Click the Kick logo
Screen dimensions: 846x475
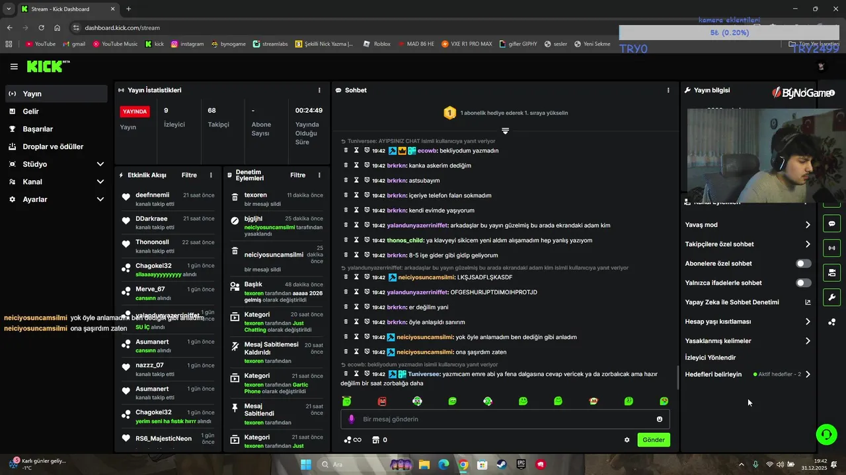[x=48, y=66]
